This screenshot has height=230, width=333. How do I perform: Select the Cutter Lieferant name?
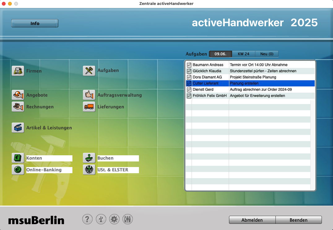(x=205, y=83)
